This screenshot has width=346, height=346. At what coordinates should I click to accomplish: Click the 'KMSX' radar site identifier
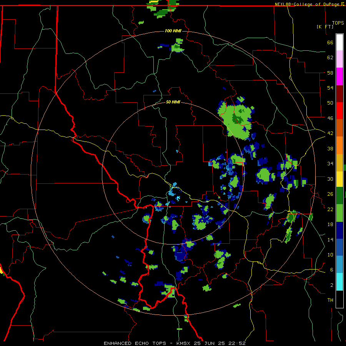click(184, 343)
